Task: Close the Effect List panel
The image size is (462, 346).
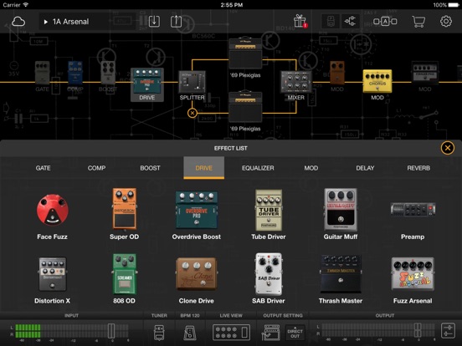Action: [447, 148]
